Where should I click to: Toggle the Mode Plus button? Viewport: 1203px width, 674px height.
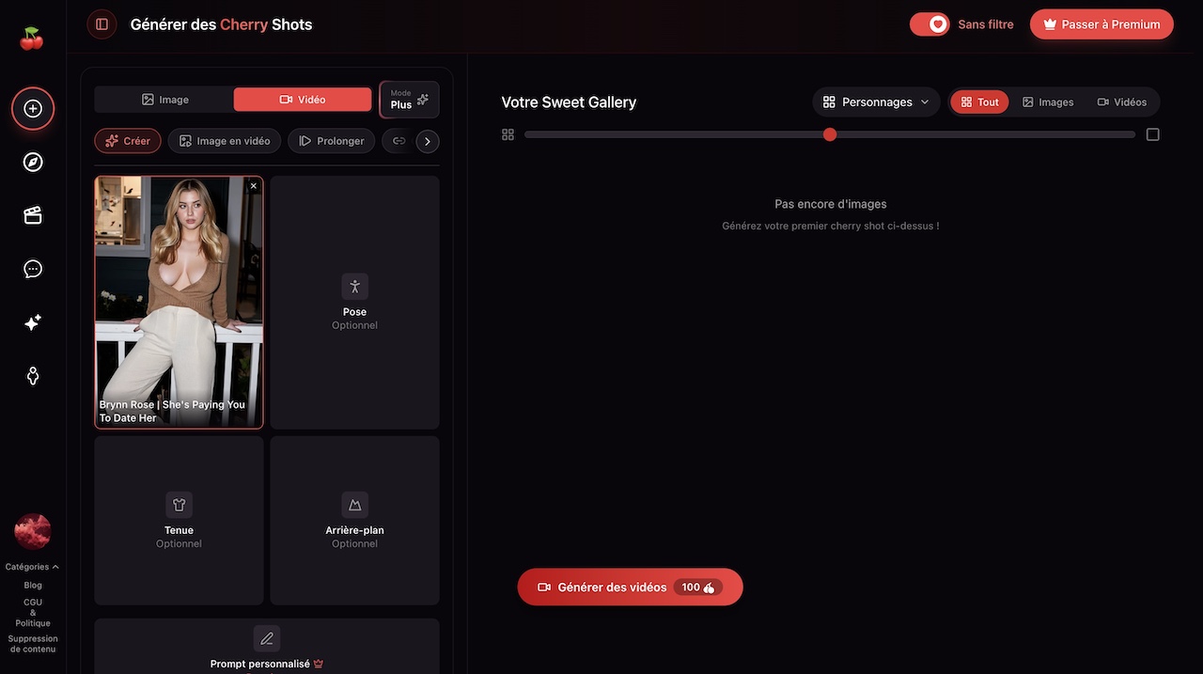coord(409,100)
